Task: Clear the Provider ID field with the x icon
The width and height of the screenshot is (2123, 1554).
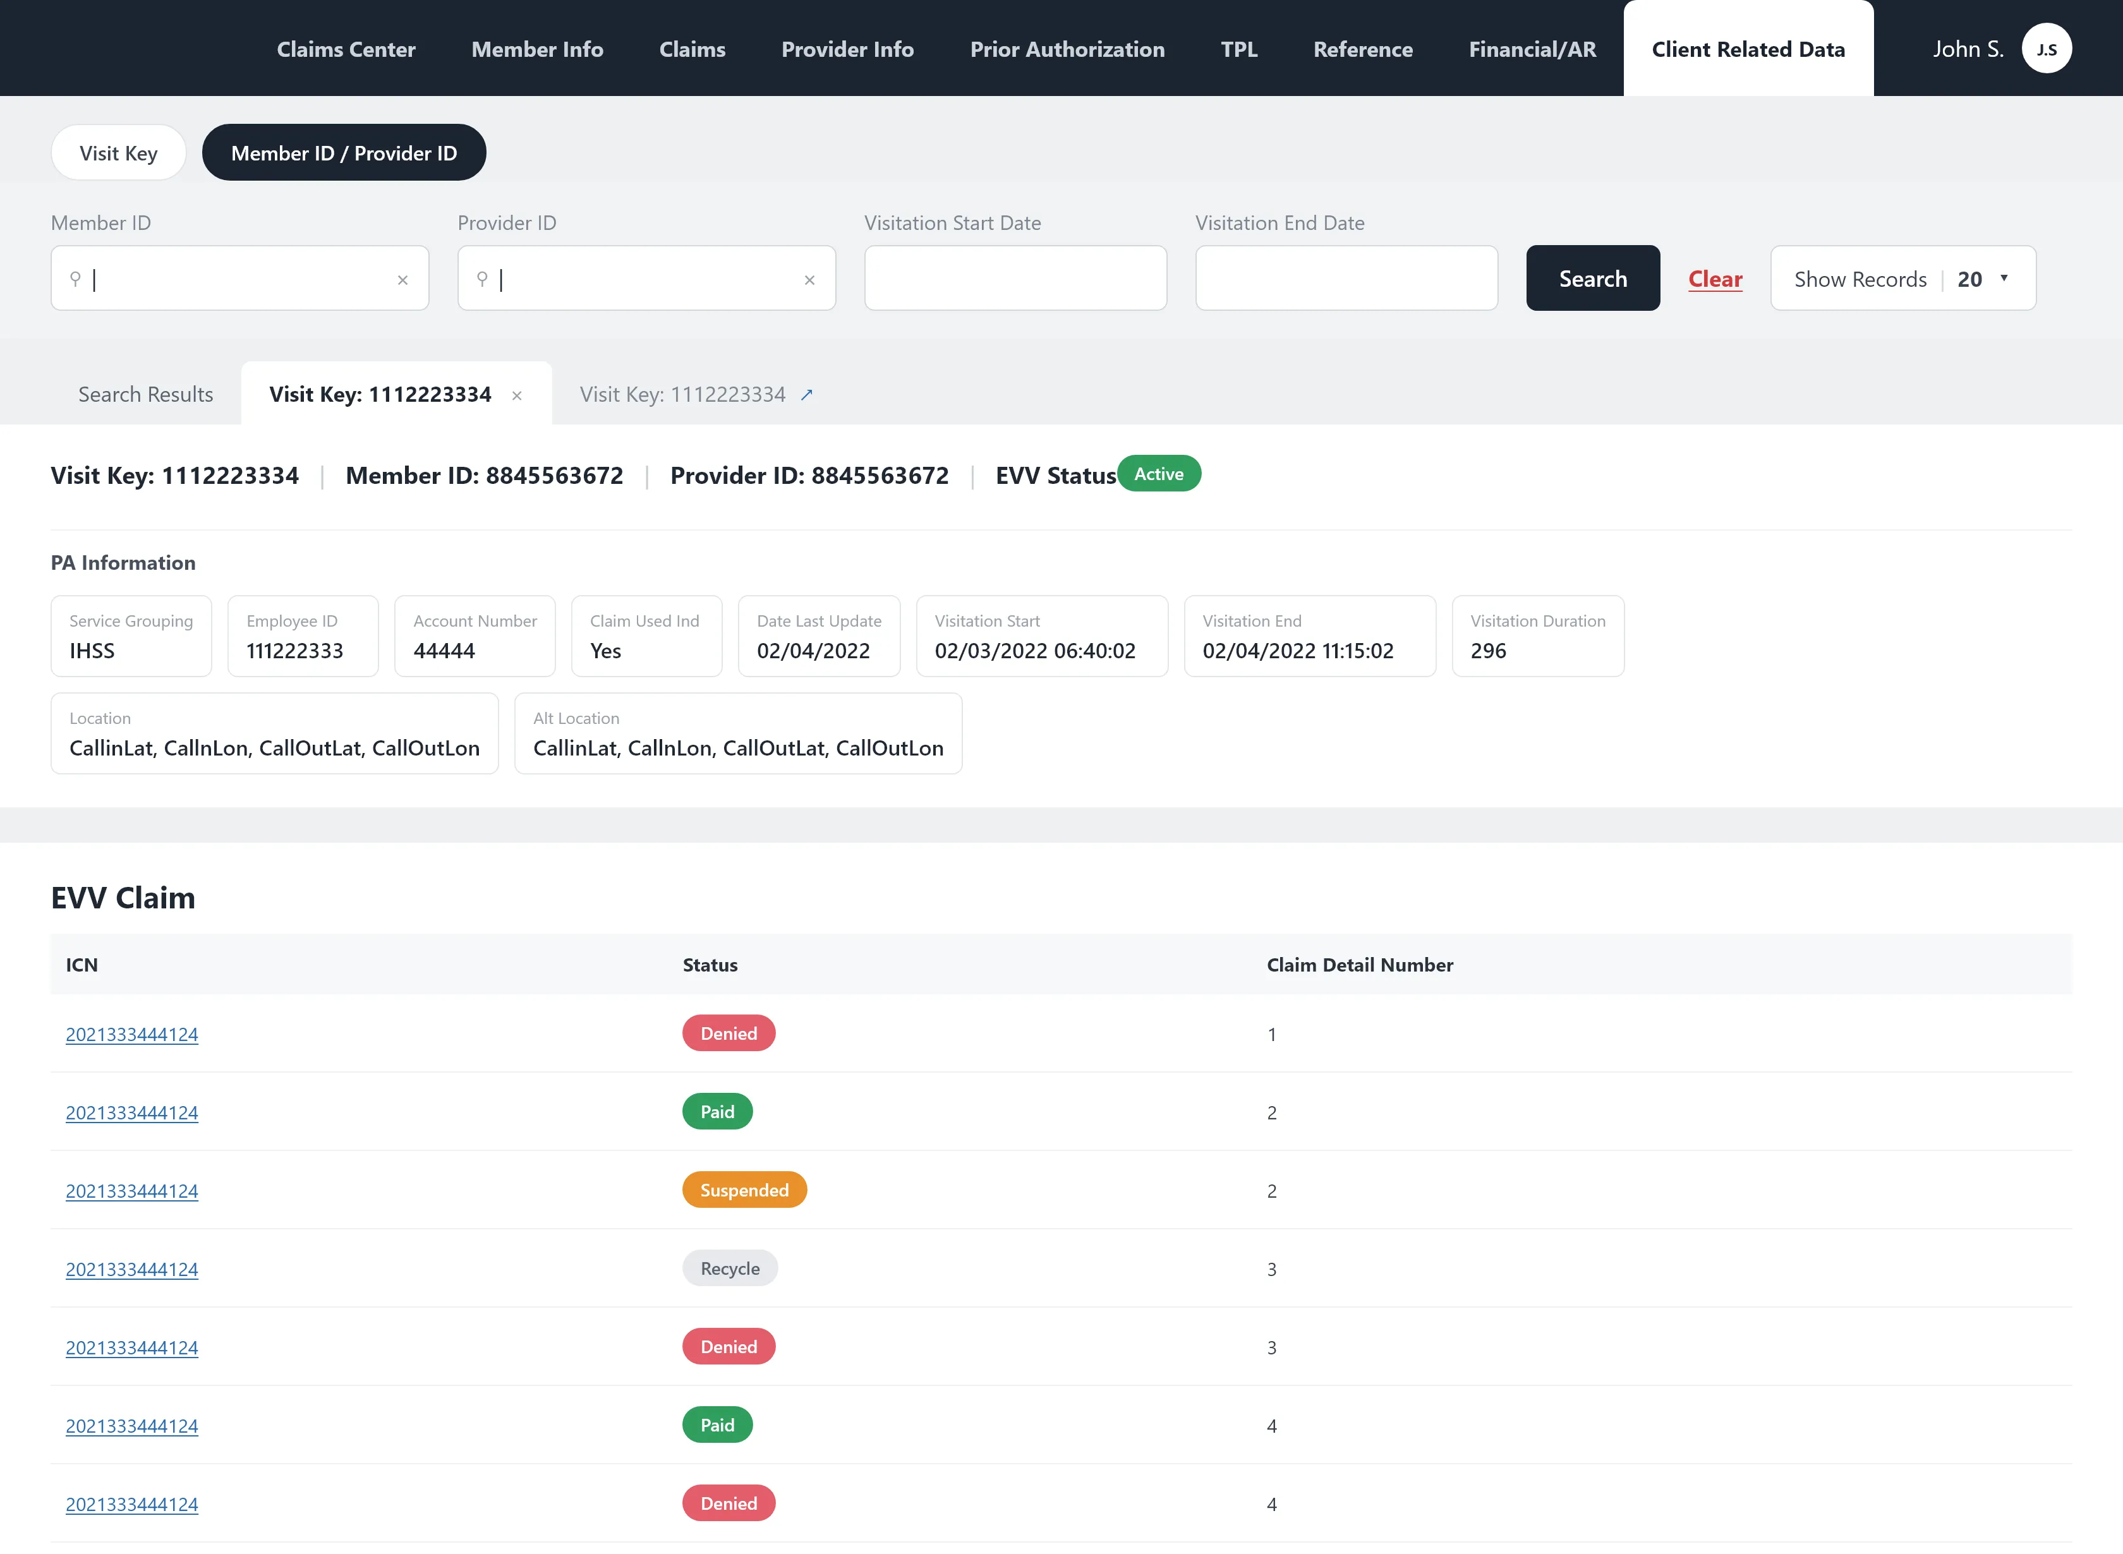Action: tap(809, 279)
